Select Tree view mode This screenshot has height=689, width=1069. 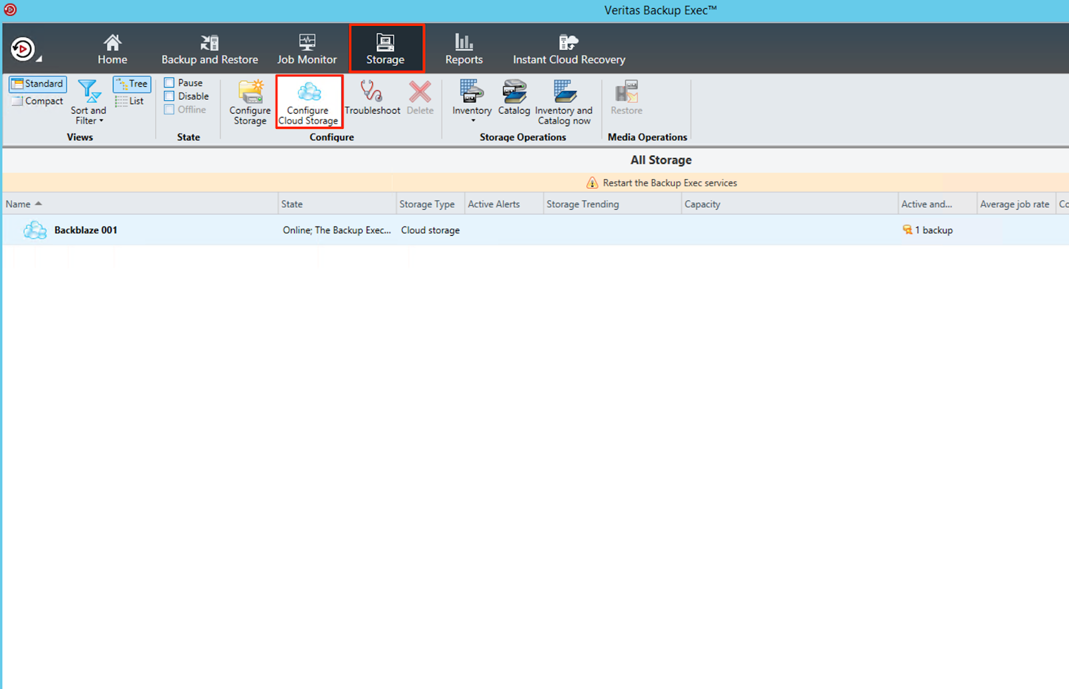tap(132, 84)
